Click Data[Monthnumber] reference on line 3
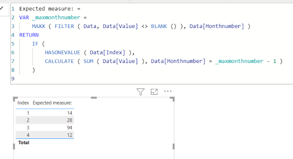Viewport: 293px width, 159px height. click(x=217, y=26)
